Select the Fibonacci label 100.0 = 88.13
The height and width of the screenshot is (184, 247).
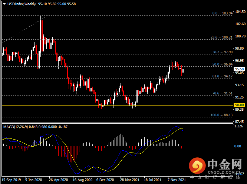[x=221, y=115]
